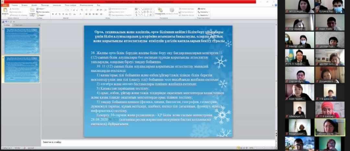350x151 pixels.
Task: Click the Reset (Восстановить) slide button
Action: pyautogui.click(x=42, y=12)
